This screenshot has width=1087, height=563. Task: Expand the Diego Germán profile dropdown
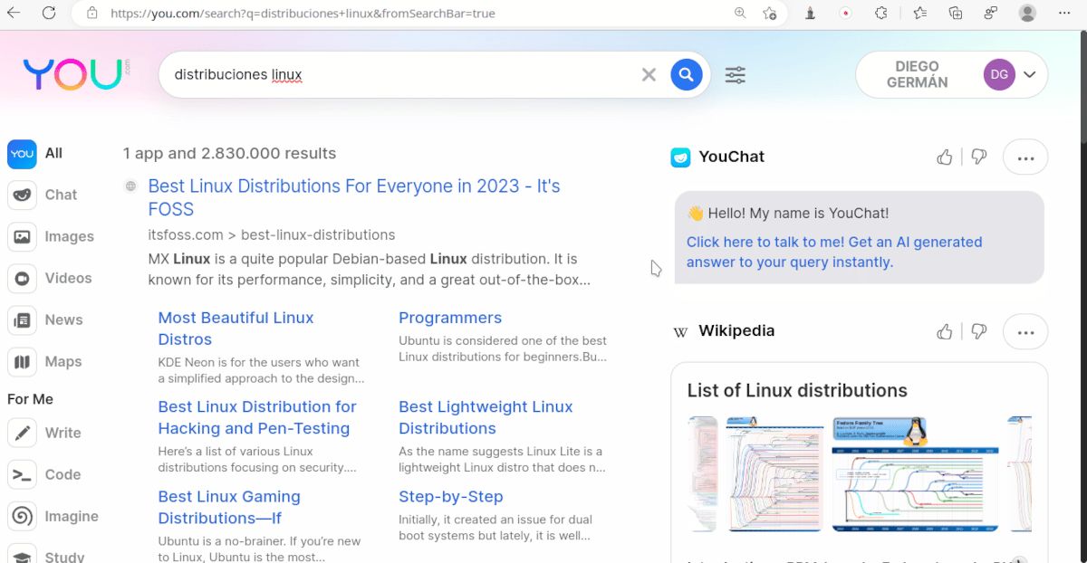pos(1029,75)
